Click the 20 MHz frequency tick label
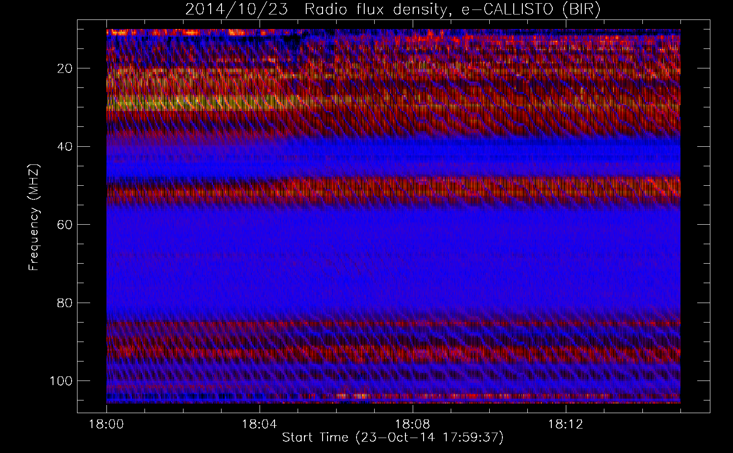Viewport: 733px width, 453px height. 65,68
